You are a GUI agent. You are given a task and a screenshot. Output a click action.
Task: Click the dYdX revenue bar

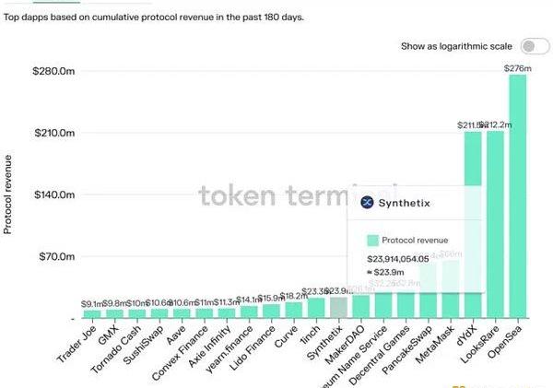click(473, 225)
